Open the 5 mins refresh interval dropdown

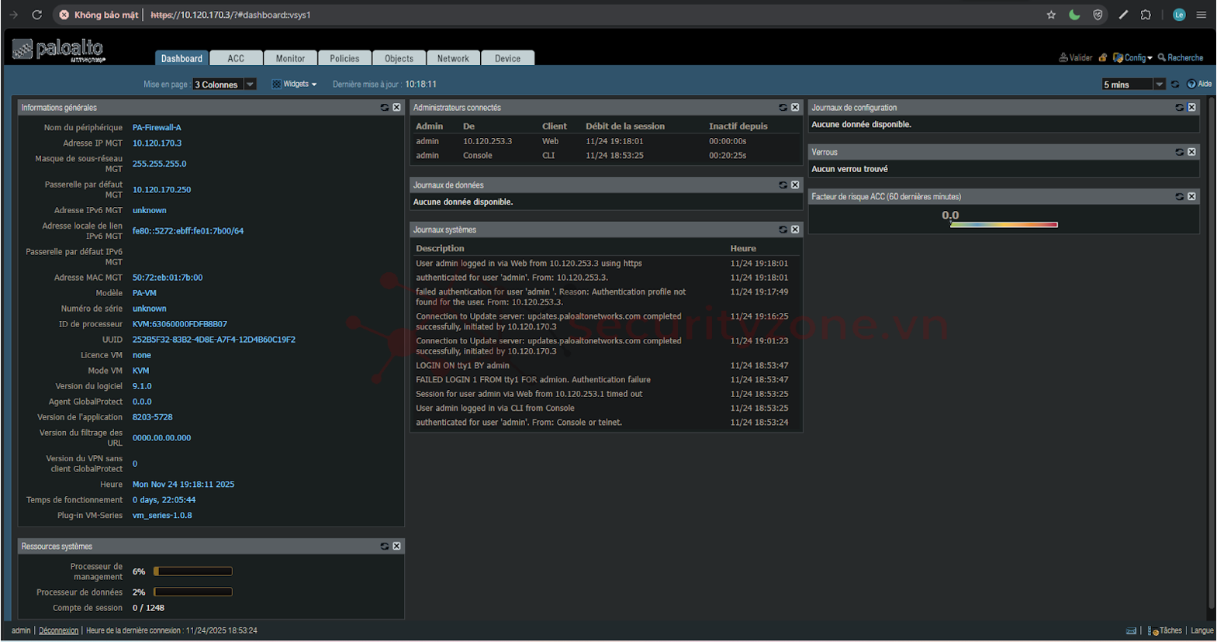click(x=1159, y=85)
